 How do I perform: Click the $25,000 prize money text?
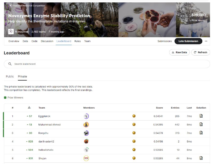pos(198,15)
